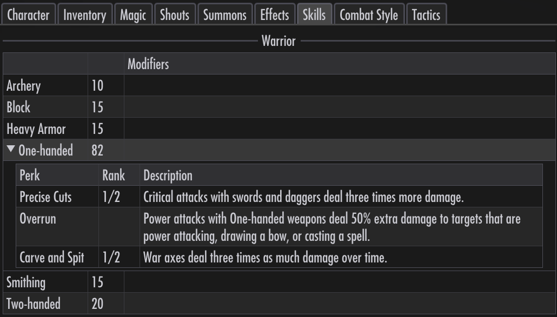557x317 pixels.
Task: Select the Smithing skill row
Action: [x=279, y=282]
